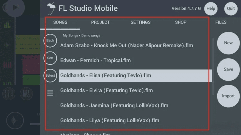Image resolution: width=241 pixels, height=135 pixels.
Task: Switch to the FILES tab
Action: (x=221, y=23)
